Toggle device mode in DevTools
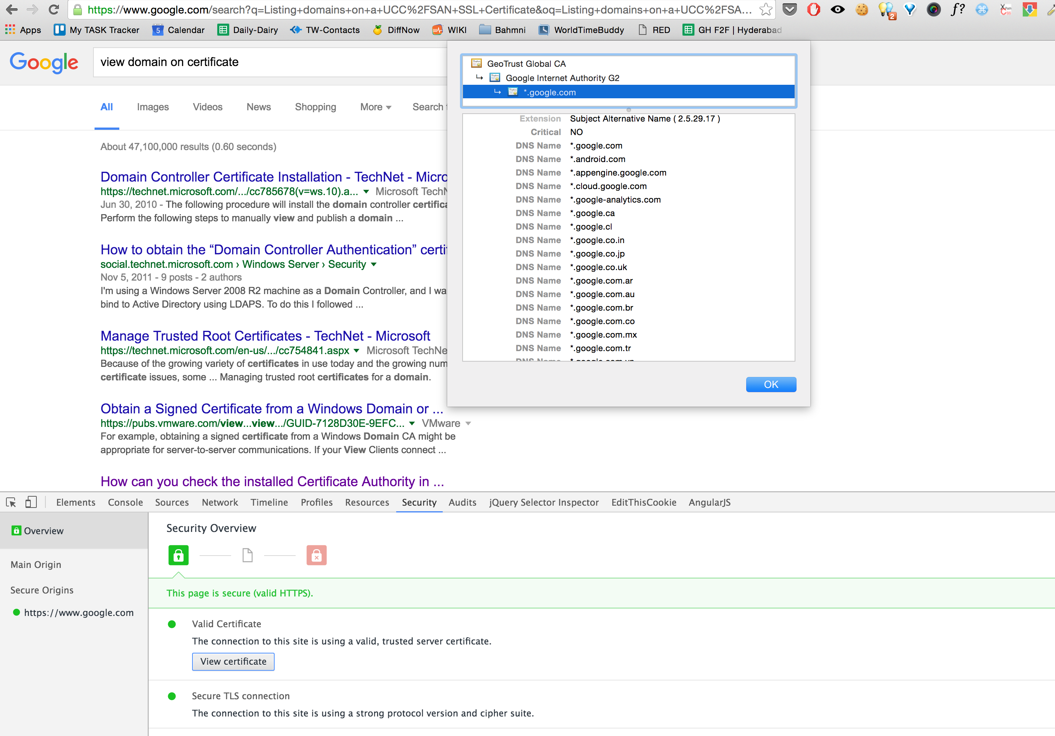Image resolution: width=1055 pixels, height=736 pixels. (x=31, y=502)
